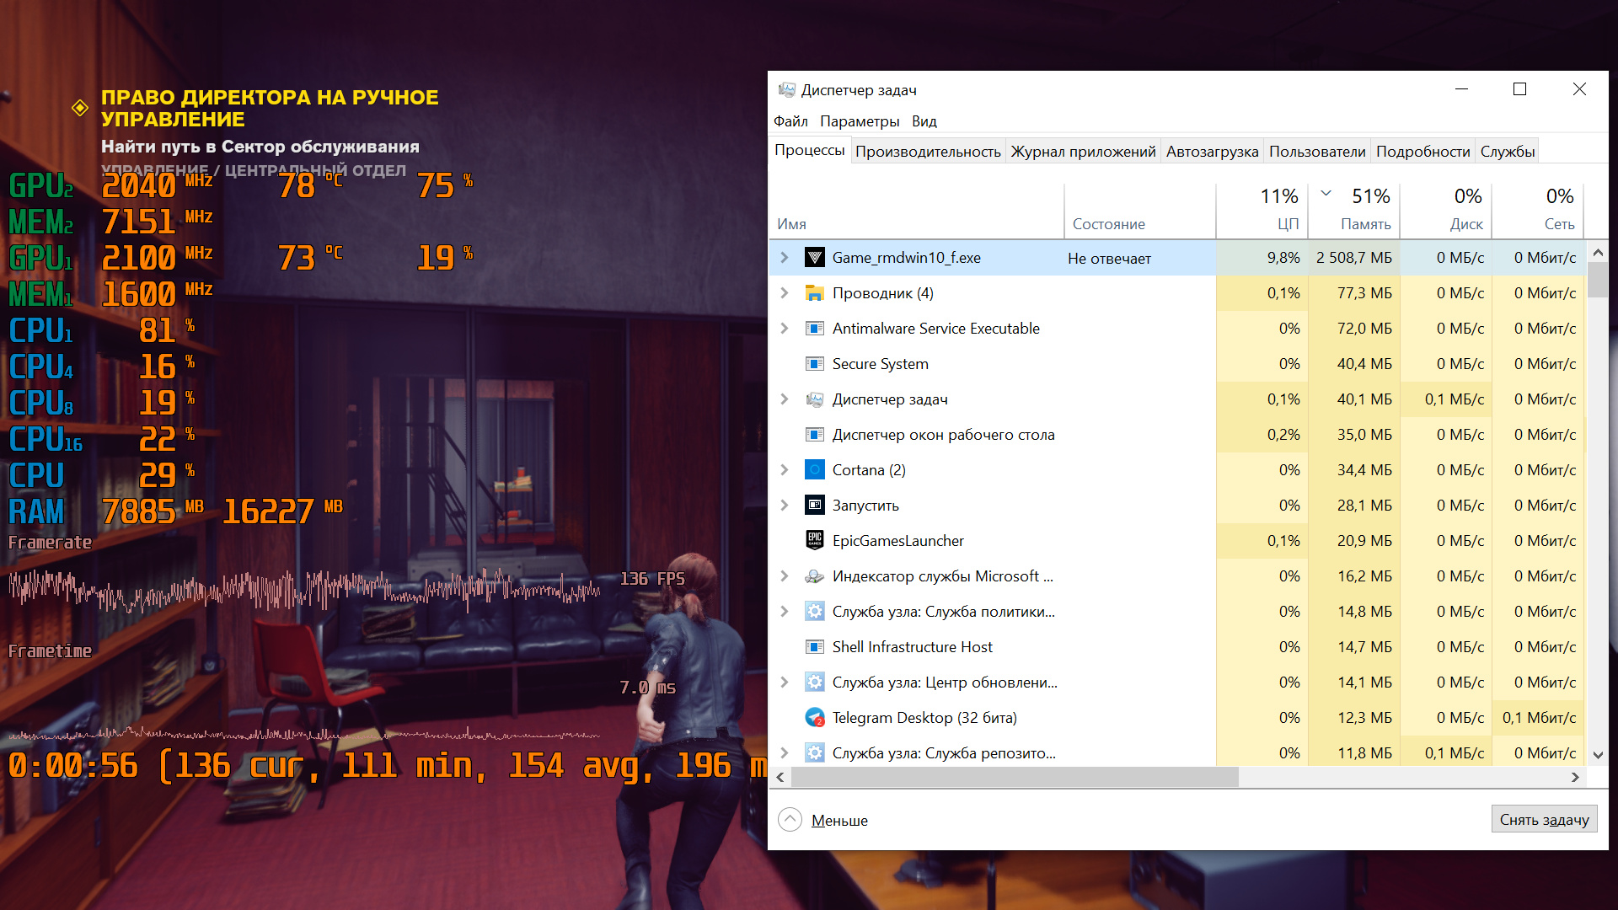Expand the Диспетчер задач process group
The image size is (1618, 910).
click(x=785, y=399)
